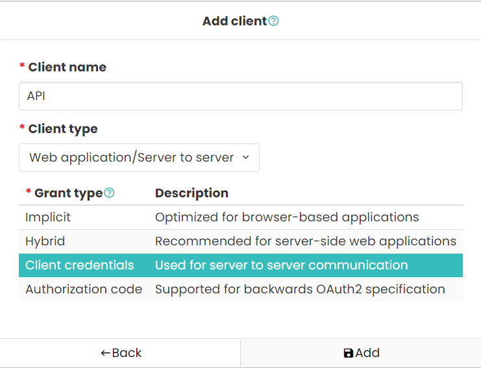The width and height of the screenshot is (481, 368).
Task: Click the floppy disk save icon
Action: 349,353
